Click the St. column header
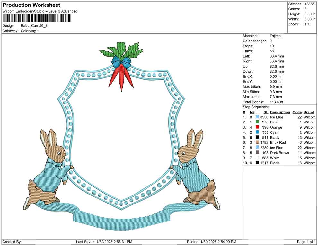This screenshot has height=245, width=318. tap(266, 112)
